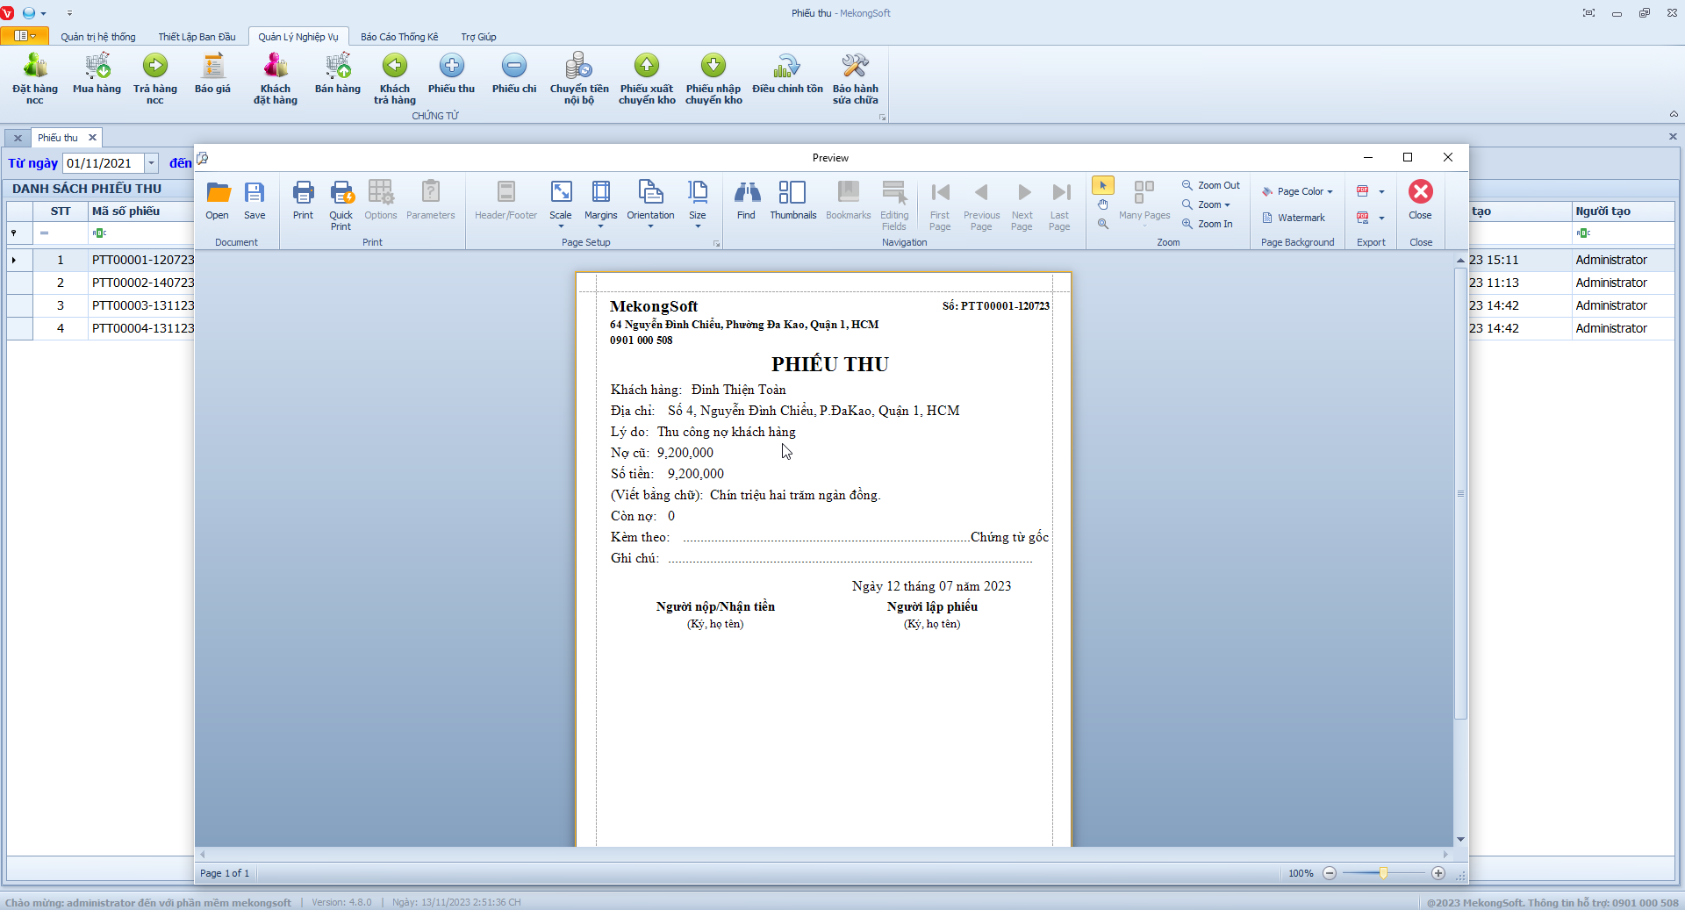Save the previewed document
1685x910 pixels.
pyautogui.click(x=255, y=201)
